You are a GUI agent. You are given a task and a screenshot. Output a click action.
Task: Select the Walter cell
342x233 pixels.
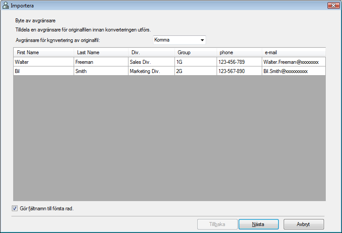click(43, 62)
